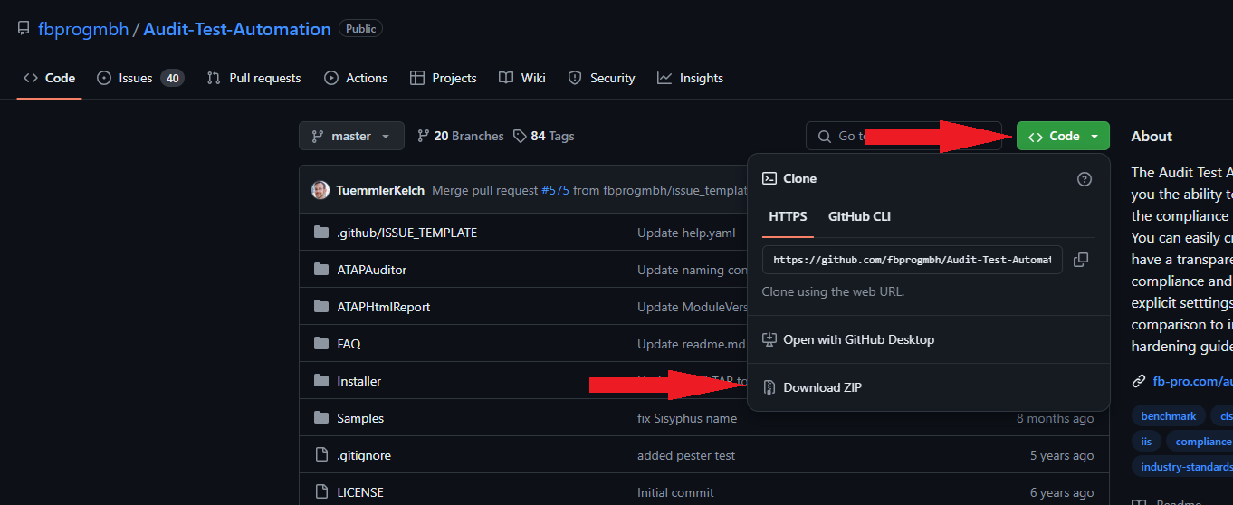1233x505 pixels.
Task: Open the .gitignore file
Action: [364, 455]
